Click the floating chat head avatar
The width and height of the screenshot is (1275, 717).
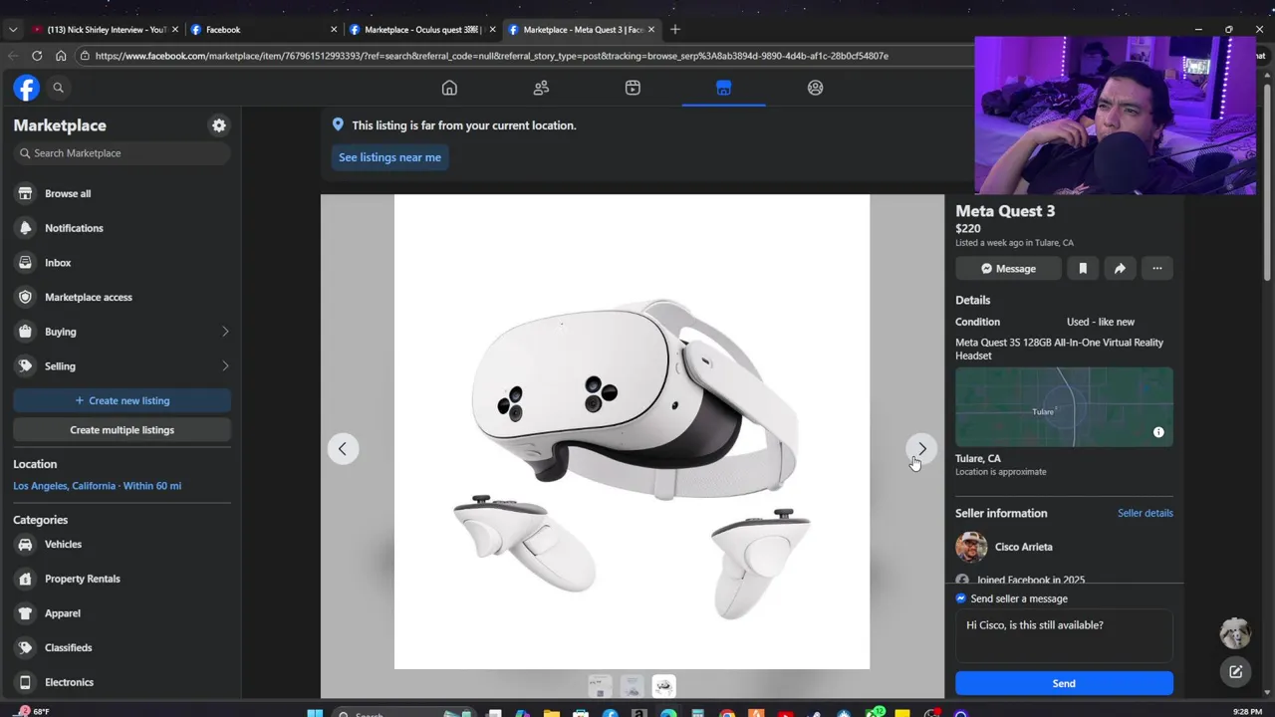pos(1235,632)
